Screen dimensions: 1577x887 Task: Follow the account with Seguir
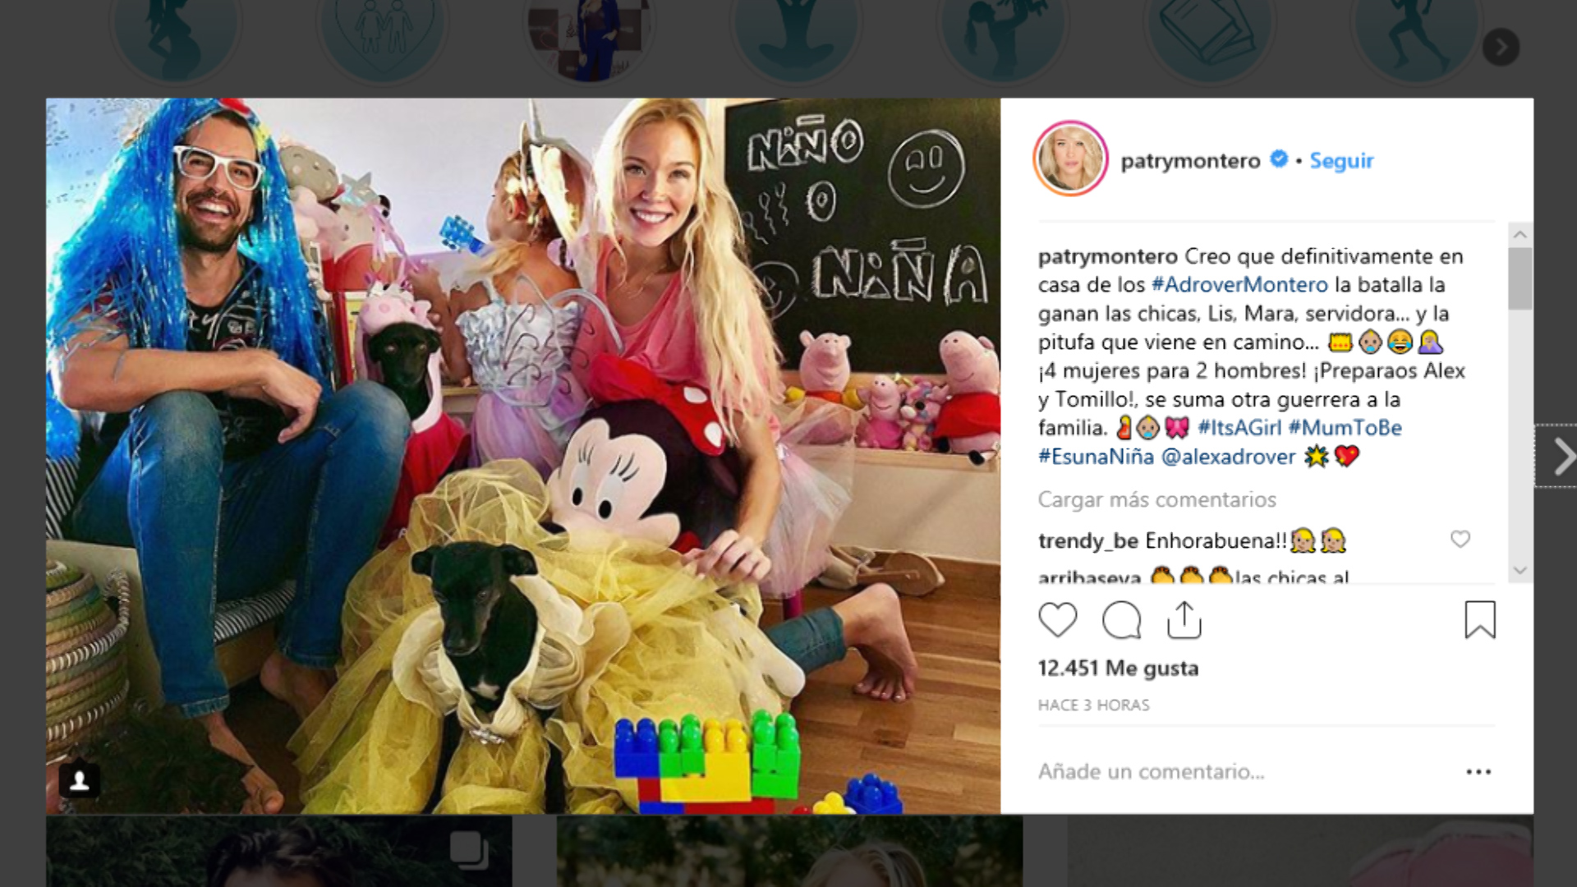(1341, 161)
